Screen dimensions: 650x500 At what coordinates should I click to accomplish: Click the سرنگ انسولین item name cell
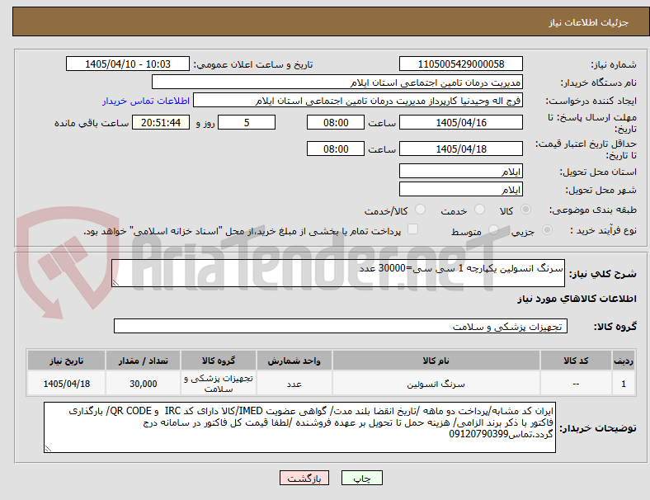coord(436,384)
